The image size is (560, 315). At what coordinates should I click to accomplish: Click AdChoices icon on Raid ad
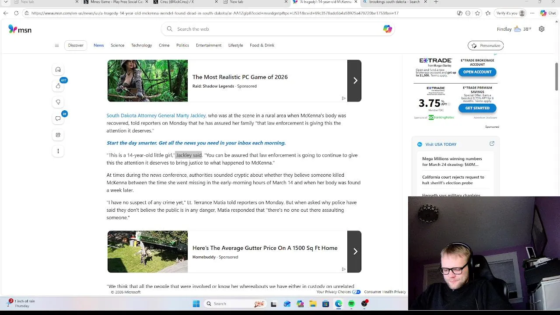(x=343, y=98)
